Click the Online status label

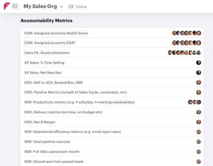[81, 7]
